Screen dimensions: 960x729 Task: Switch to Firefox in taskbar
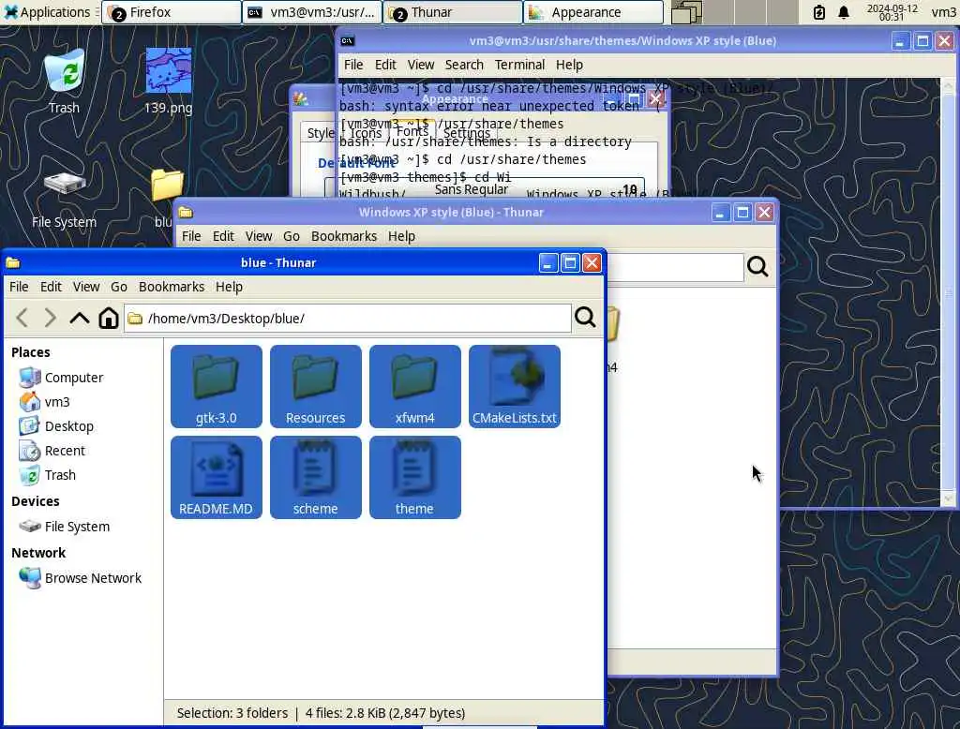(172, 12)
